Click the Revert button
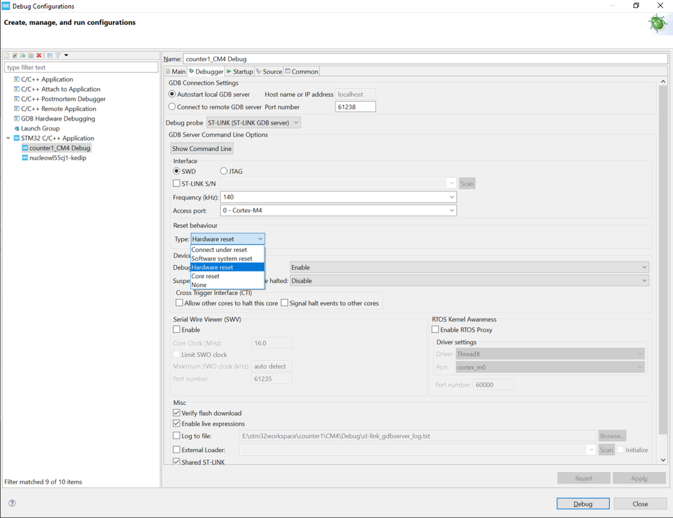Viewport: 673px width, 518px height. [583, 478]
